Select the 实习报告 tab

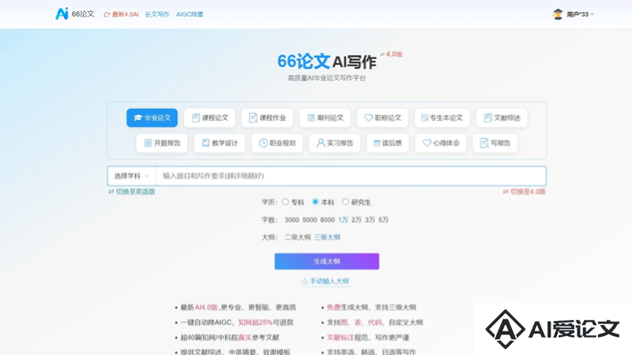(334, 143)
